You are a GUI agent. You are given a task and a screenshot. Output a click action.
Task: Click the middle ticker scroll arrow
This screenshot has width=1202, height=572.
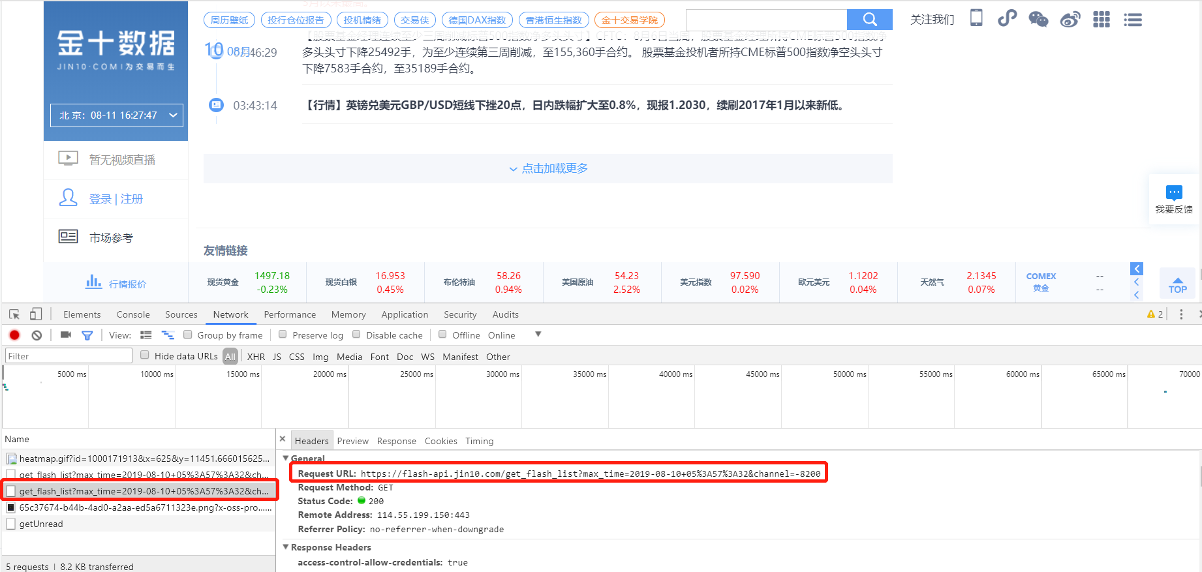[x=1137, y=282]
